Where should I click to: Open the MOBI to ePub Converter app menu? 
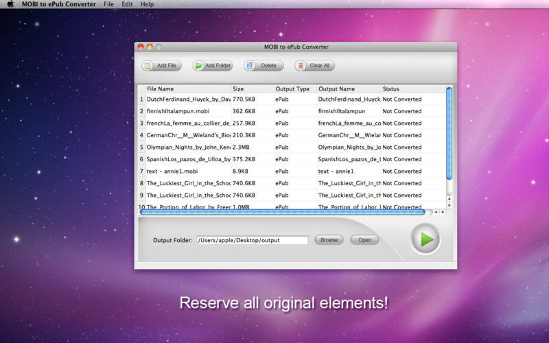click(x=58, y=4)
